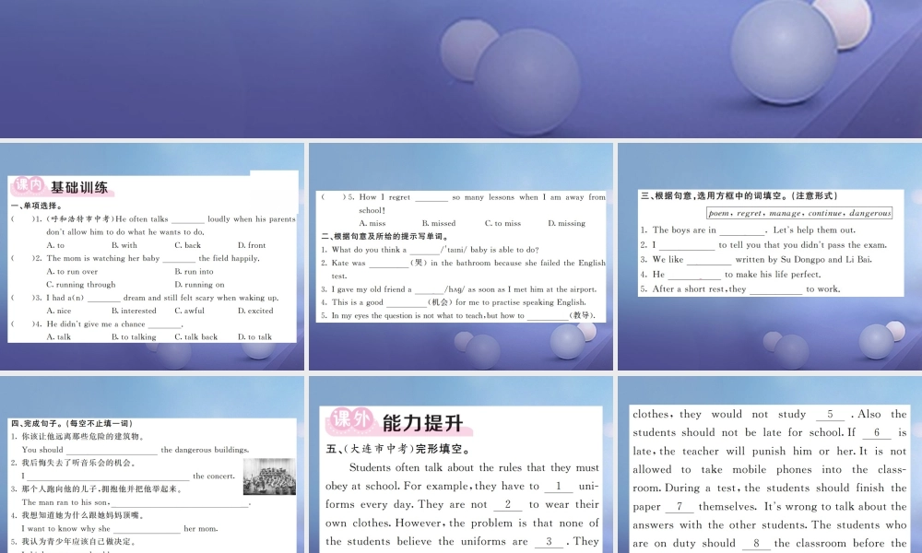Choose option 'A. to run over'
The width and height of the screenshot is (922, 553).
(x=72, y=272)
